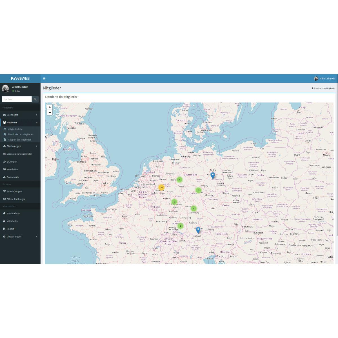Click the Mitgliederliste list icon
This screenshot has height=338, width=338.
coord(5,129)
